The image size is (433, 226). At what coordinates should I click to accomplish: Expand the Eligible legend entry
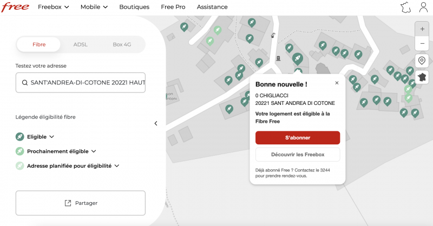(x=41, y=137)
